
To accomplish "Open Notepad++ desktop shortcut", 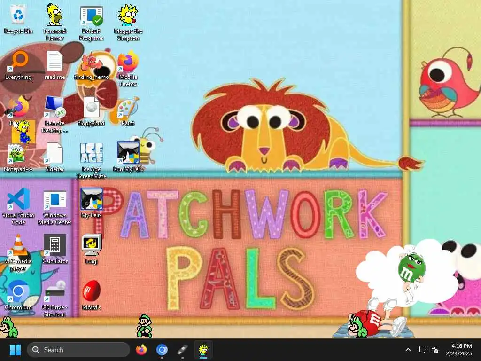I will [x=18, y=157].
